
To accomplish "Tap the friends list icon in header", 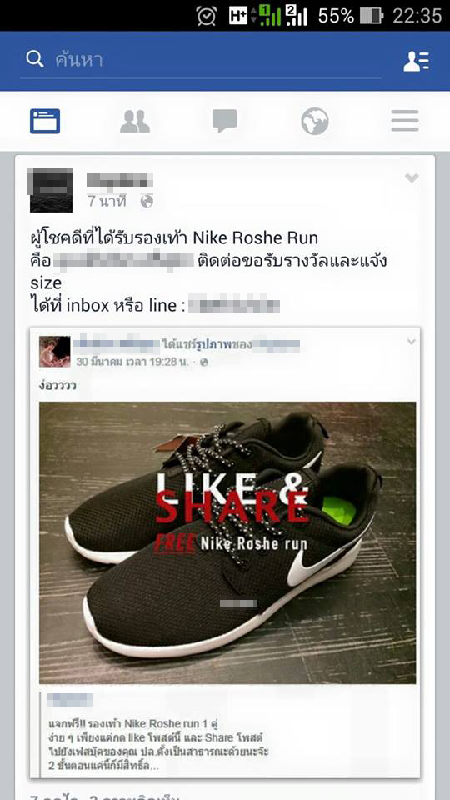I will pyautogui.click(x=417, y=61).
